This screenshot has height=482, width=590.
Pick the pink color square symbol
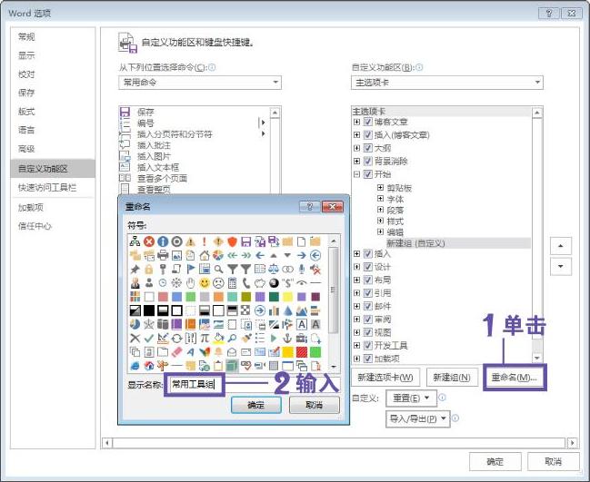163,297
